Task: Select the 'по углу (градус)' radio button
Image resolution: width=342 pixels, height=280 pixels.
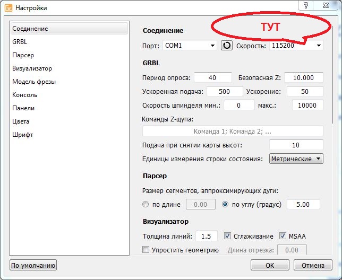Action: pyautogui.click(x=225, y=205)
